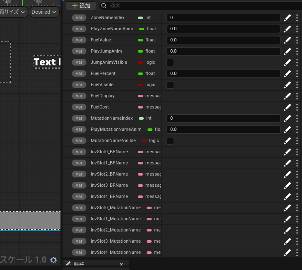Toggle the MutationNameVisible default checkbox
The width and height of the screenshot is (302, 270).
pos(170,140)
